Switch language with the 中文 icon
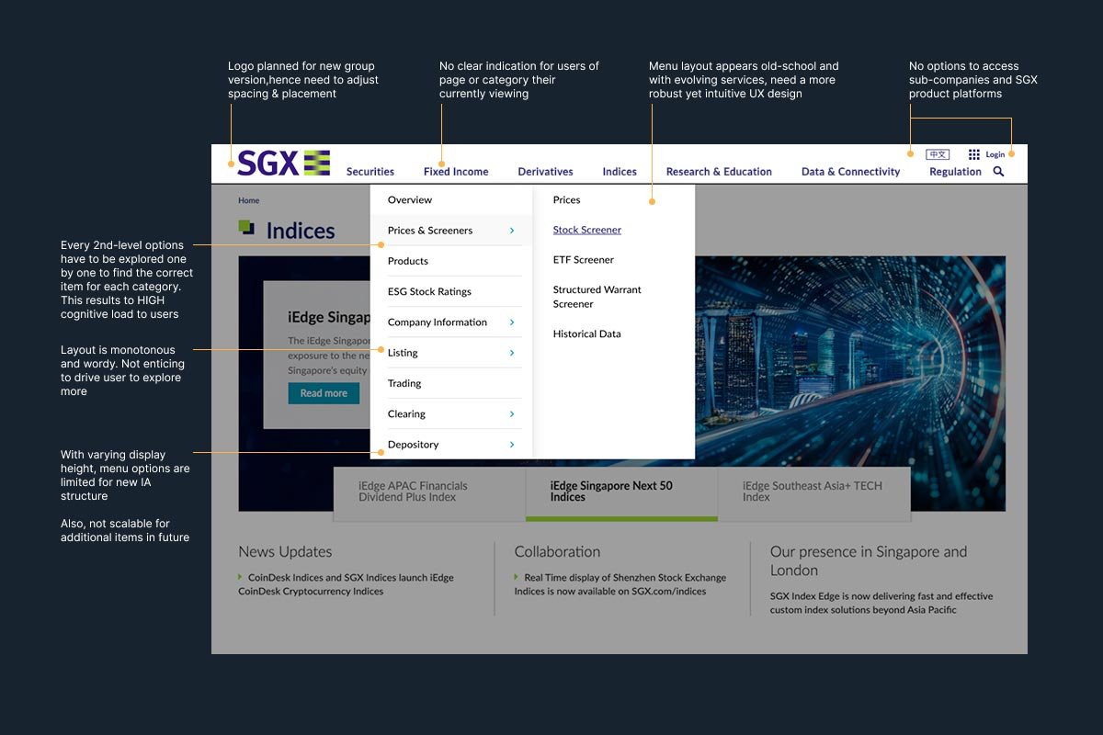This screenshot has height=735, width=1103. coord(937,154)
